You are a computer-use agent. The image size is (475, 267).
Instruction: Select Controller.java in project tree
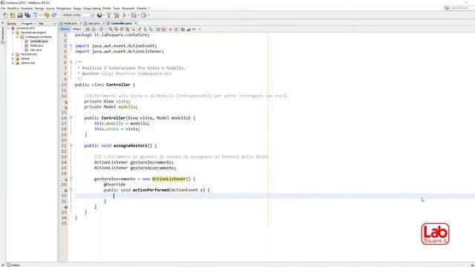pos(39,42)
